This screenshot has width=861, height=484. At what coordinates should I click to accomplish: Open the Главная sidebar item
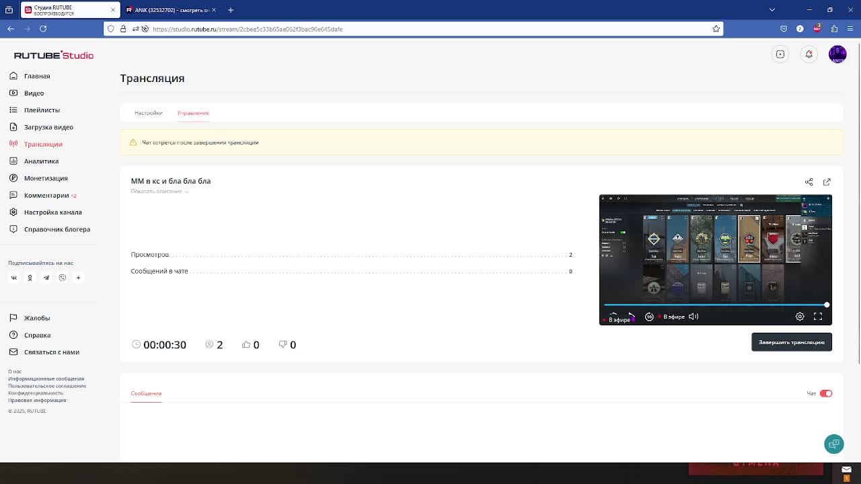coord(37,76)
